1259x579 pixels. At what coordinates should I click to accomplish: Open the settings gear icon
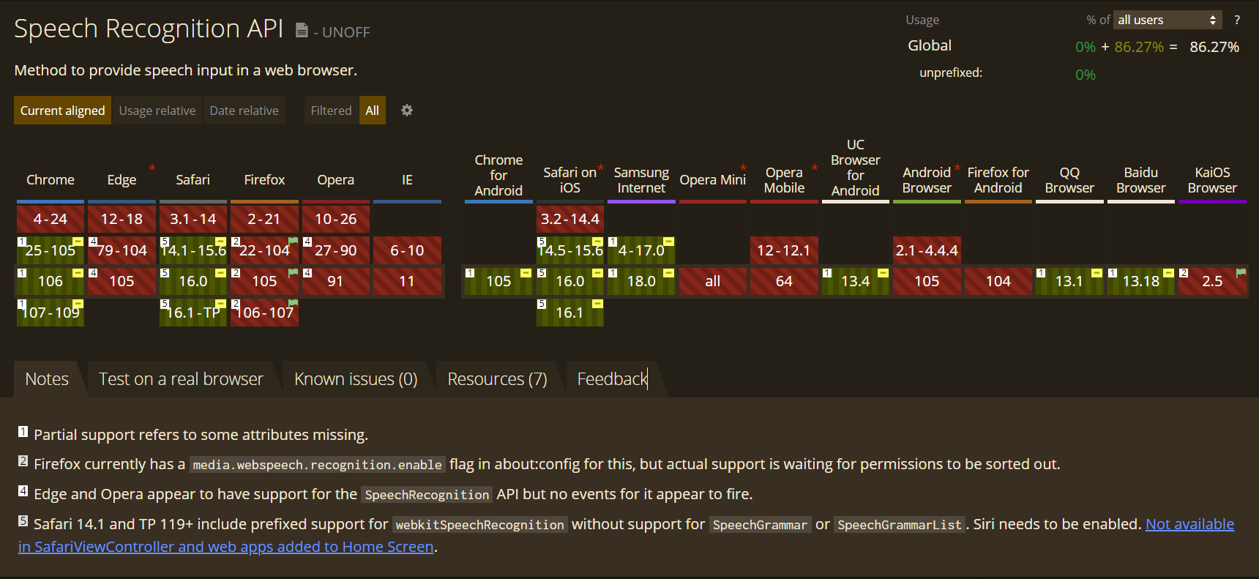coord(407,111)
